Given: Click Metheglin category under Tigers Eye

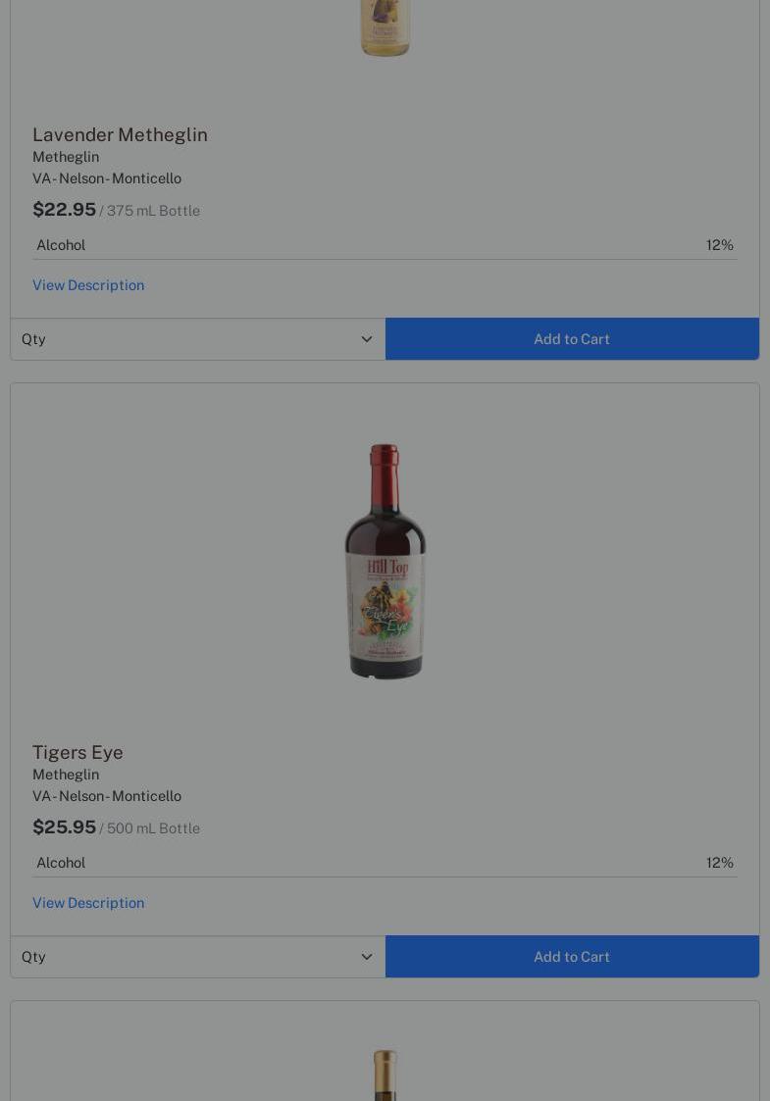Looking at the screenshot, I should 66,775.
